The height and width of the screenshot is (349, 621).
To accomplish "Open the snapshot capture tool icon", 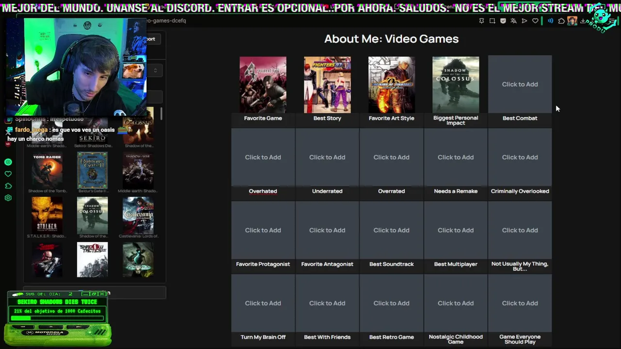I will point(492,21).
